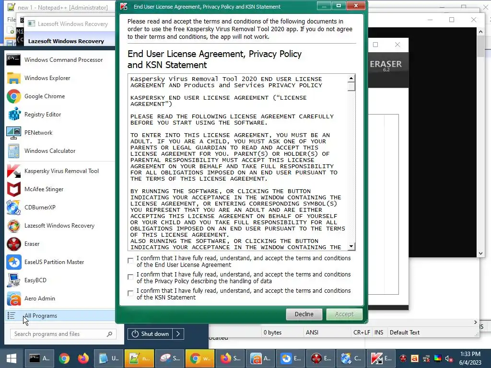Launch Windows Explorer from start menu
Screen dimensions: 491x368
point(60,78)
